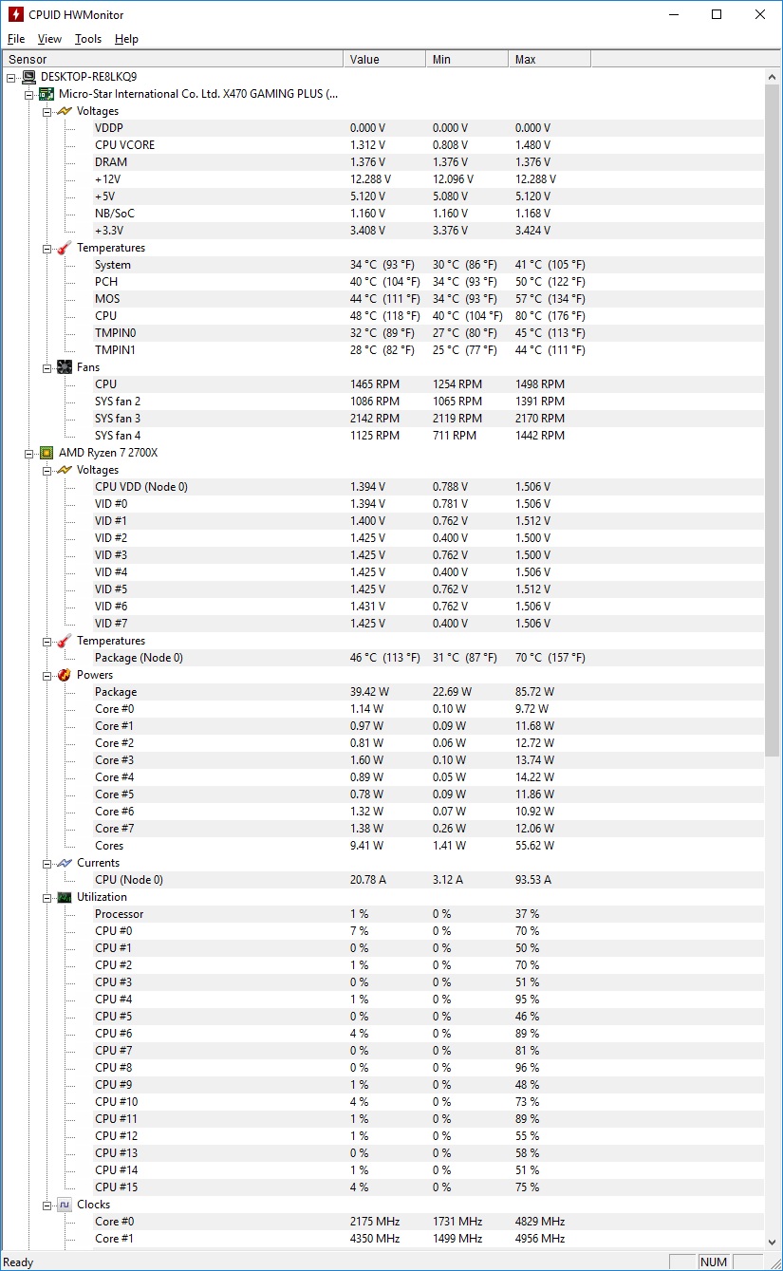Click the HWMonitor lightning bolt title bar icon
The image size is (783, 1271).
coord(15,14)
